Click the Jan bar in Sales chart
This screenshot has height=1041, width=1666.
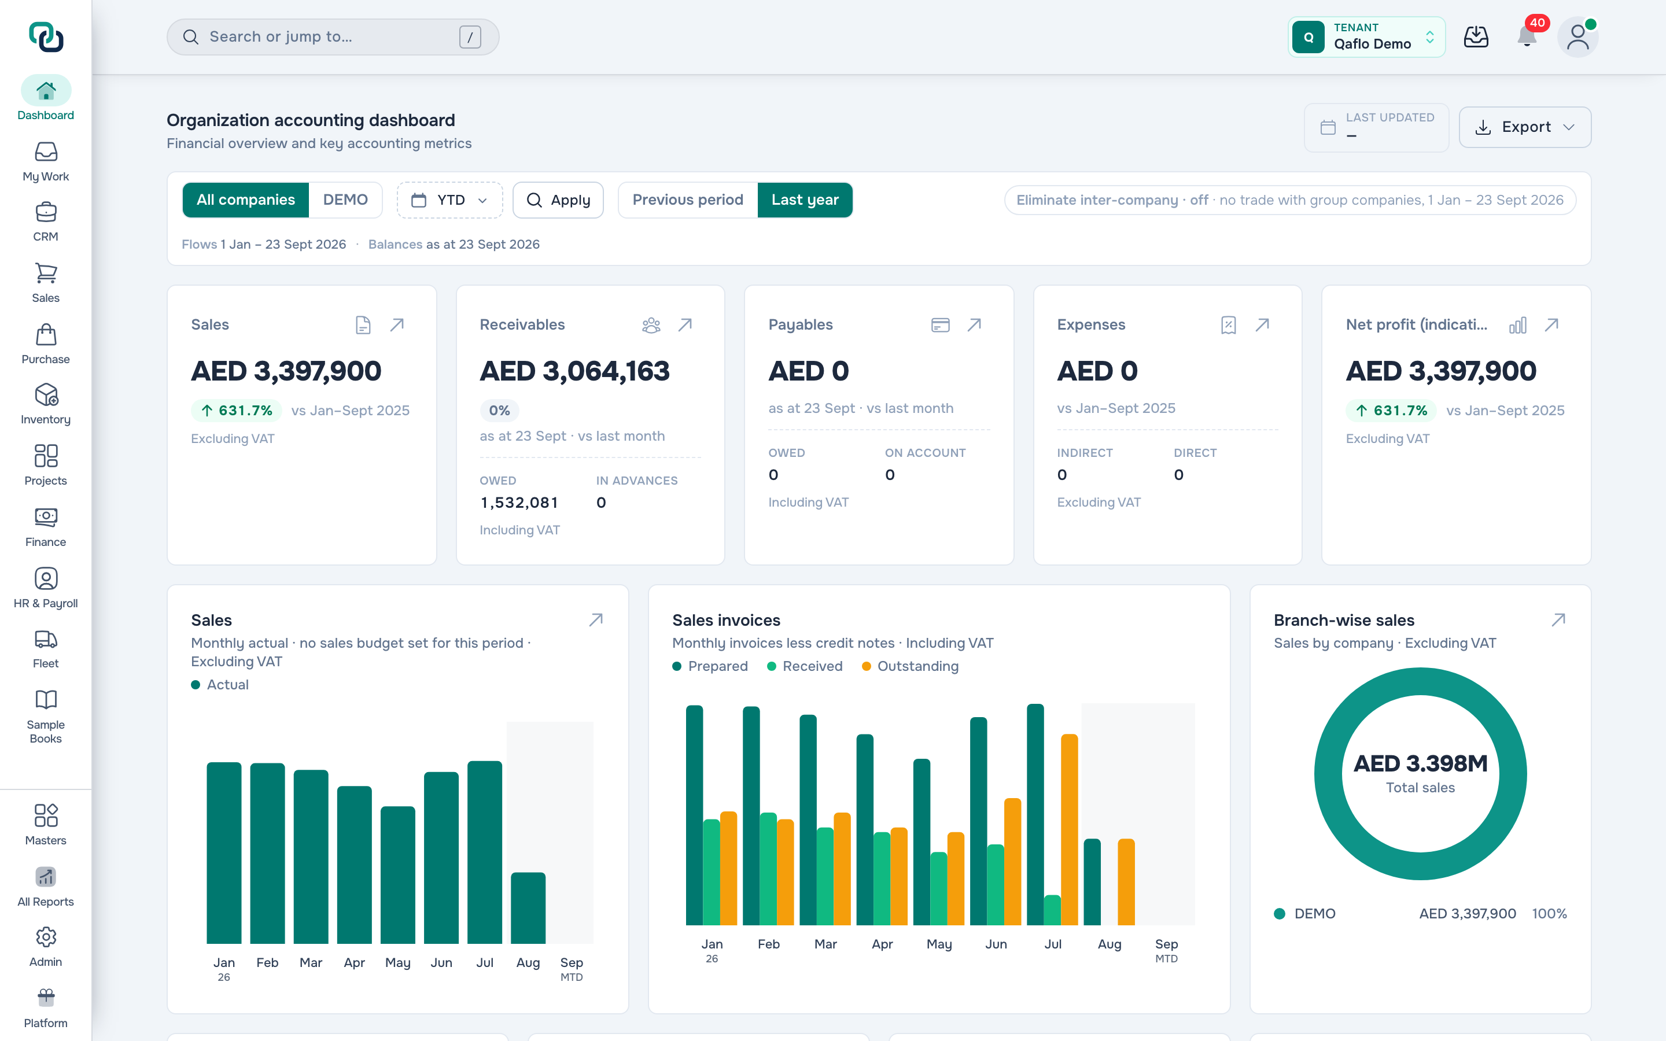pyautogui.click(x=224, y=852)
